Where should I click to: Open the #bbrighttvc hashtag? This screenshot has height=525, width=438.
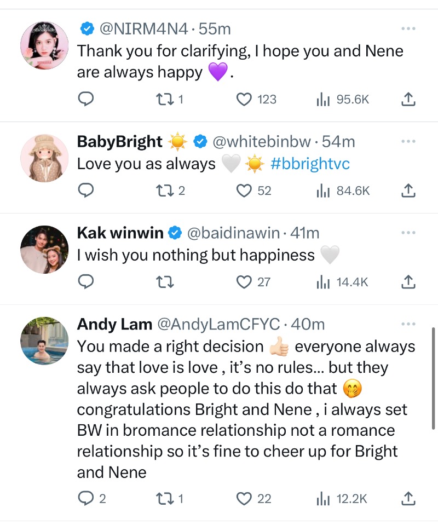[310, 164]
